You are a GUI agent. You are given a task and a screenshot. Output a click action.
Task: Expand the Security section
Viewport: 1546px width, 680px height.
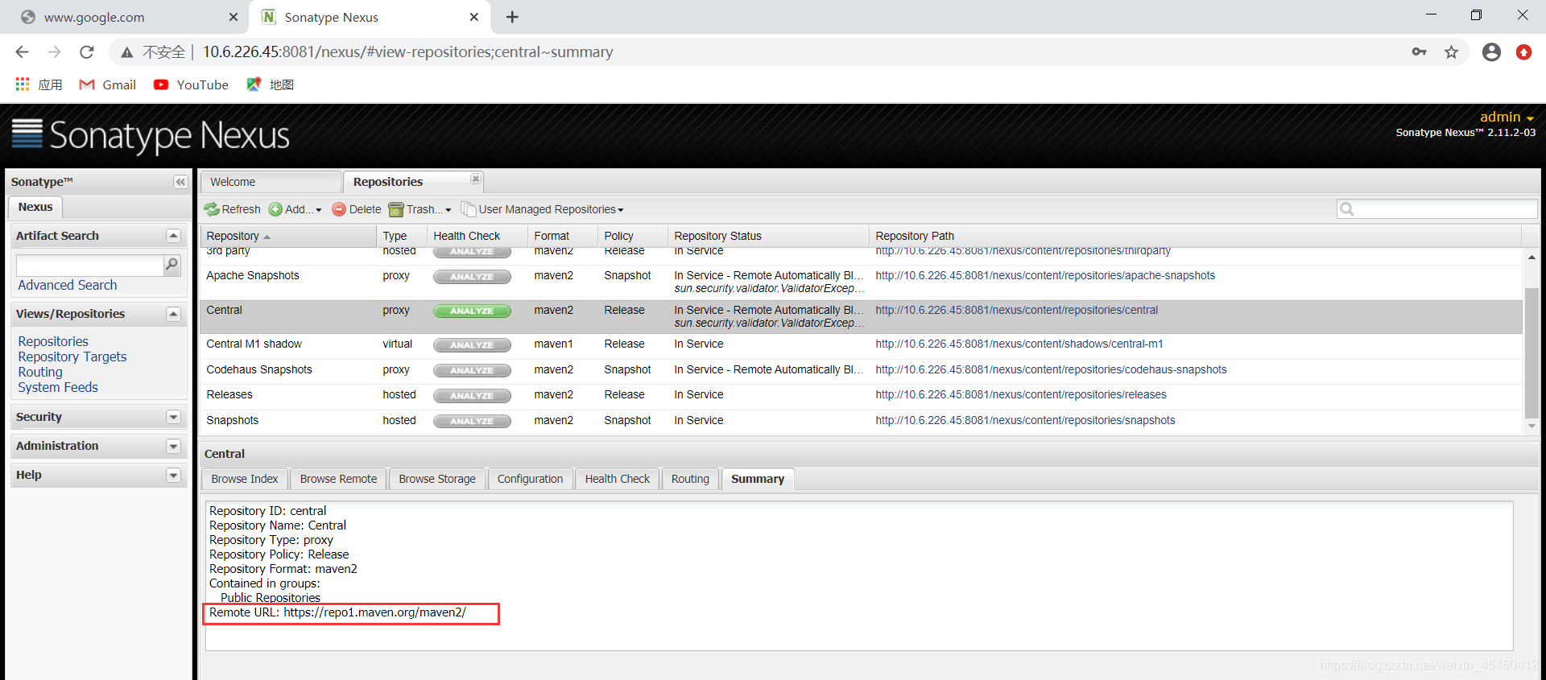(173, 417)
